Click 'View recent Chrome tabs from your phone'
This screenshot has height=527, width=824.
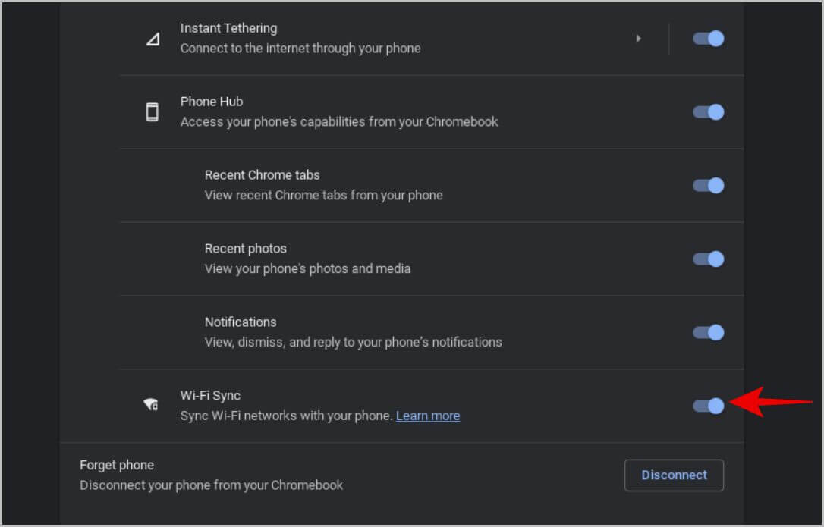[324, 196]
